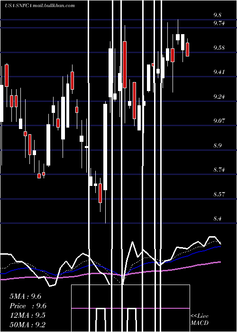Click the '<<Live MACD' label

(x=200, y=319)
